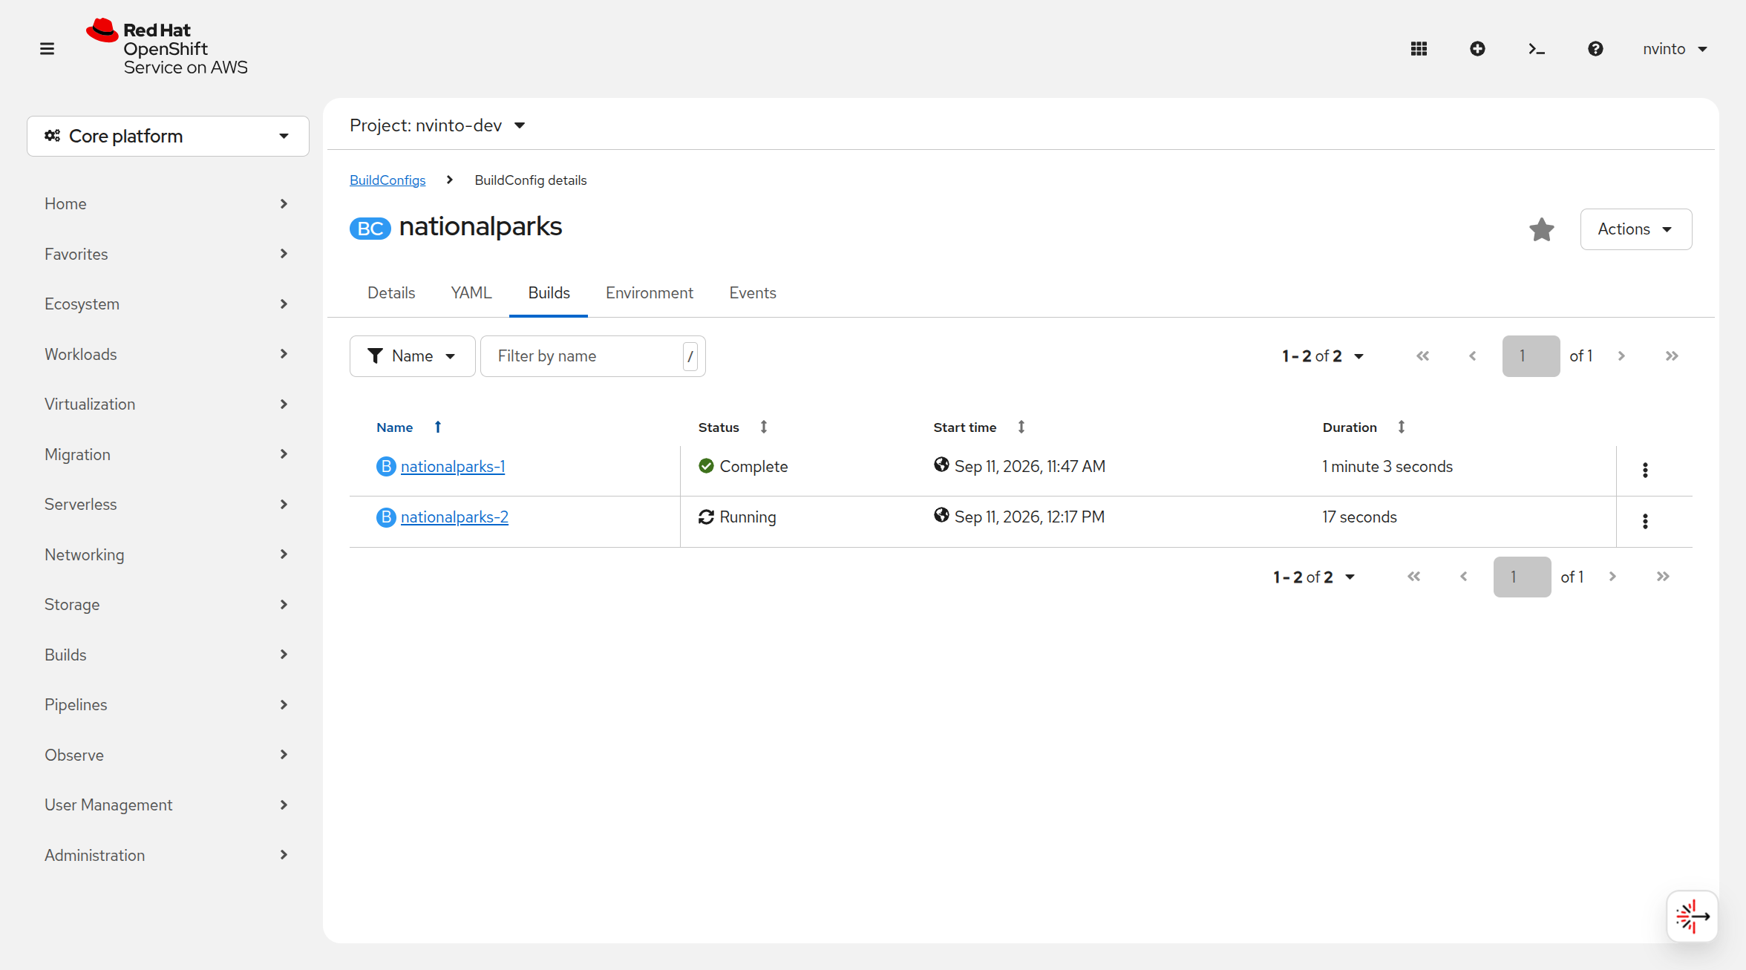The image size is (1746, 970).
Task: Select the Builds tab
Action: pyautogui.click(x=549, y=293)
